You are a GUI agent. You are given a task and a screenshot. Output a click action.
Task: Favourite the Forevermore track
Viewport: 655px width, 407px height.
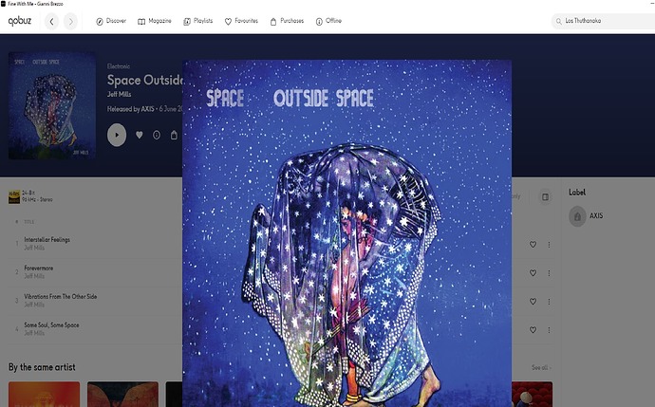[533, 273]
